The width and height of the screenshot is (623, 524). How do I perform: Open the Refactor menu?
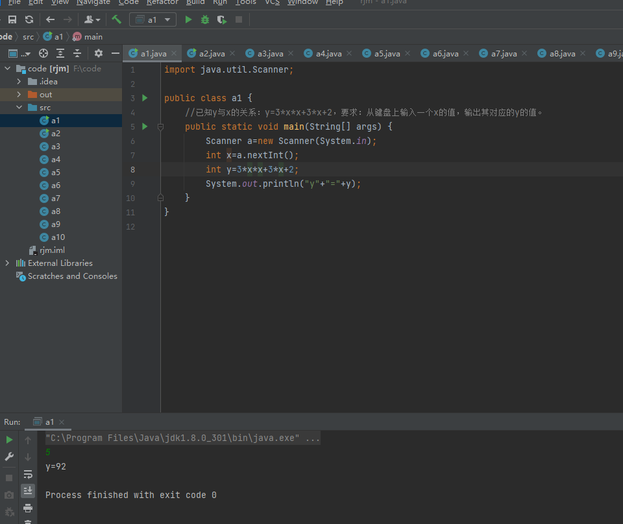tap(162, 3)
